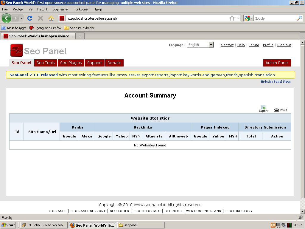Click the status bar tools icon

coord(301,217)
